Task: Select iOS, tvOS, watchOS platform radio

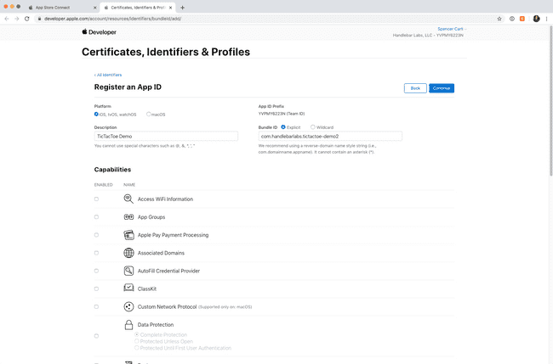Action: tap(96, 114)
